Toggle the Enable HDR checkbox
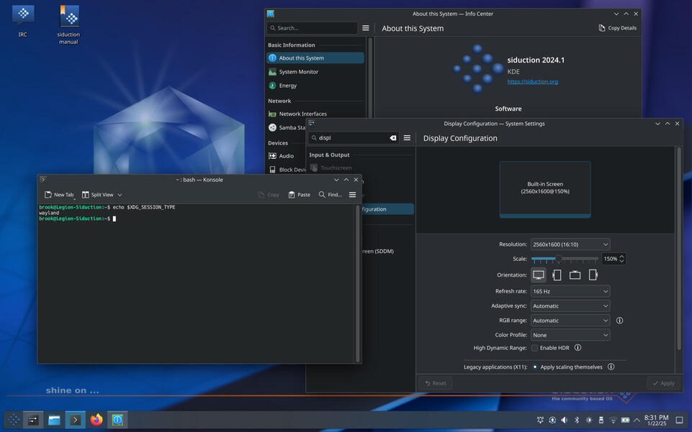The width and height of the screenshot is (692, 432). 534,348
